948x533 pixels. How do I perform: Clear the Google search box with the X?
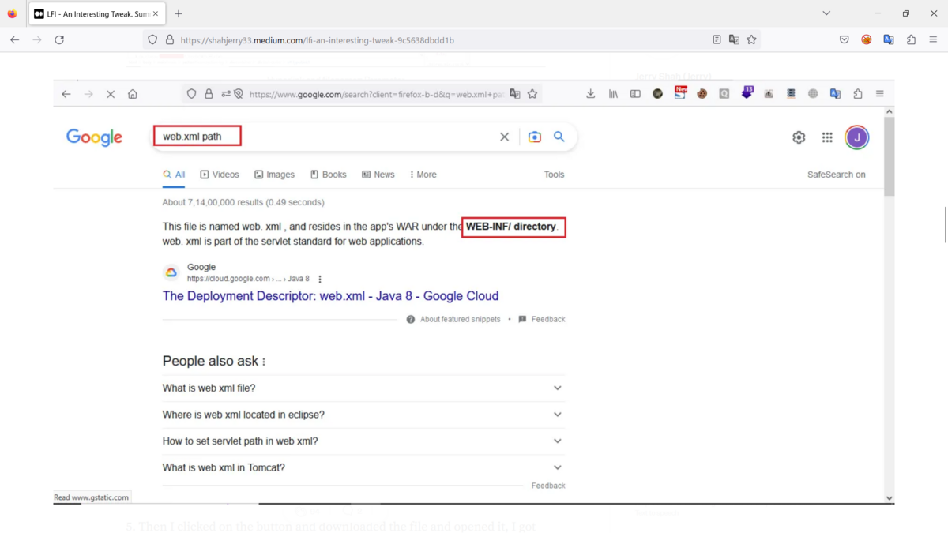[504, 137]
